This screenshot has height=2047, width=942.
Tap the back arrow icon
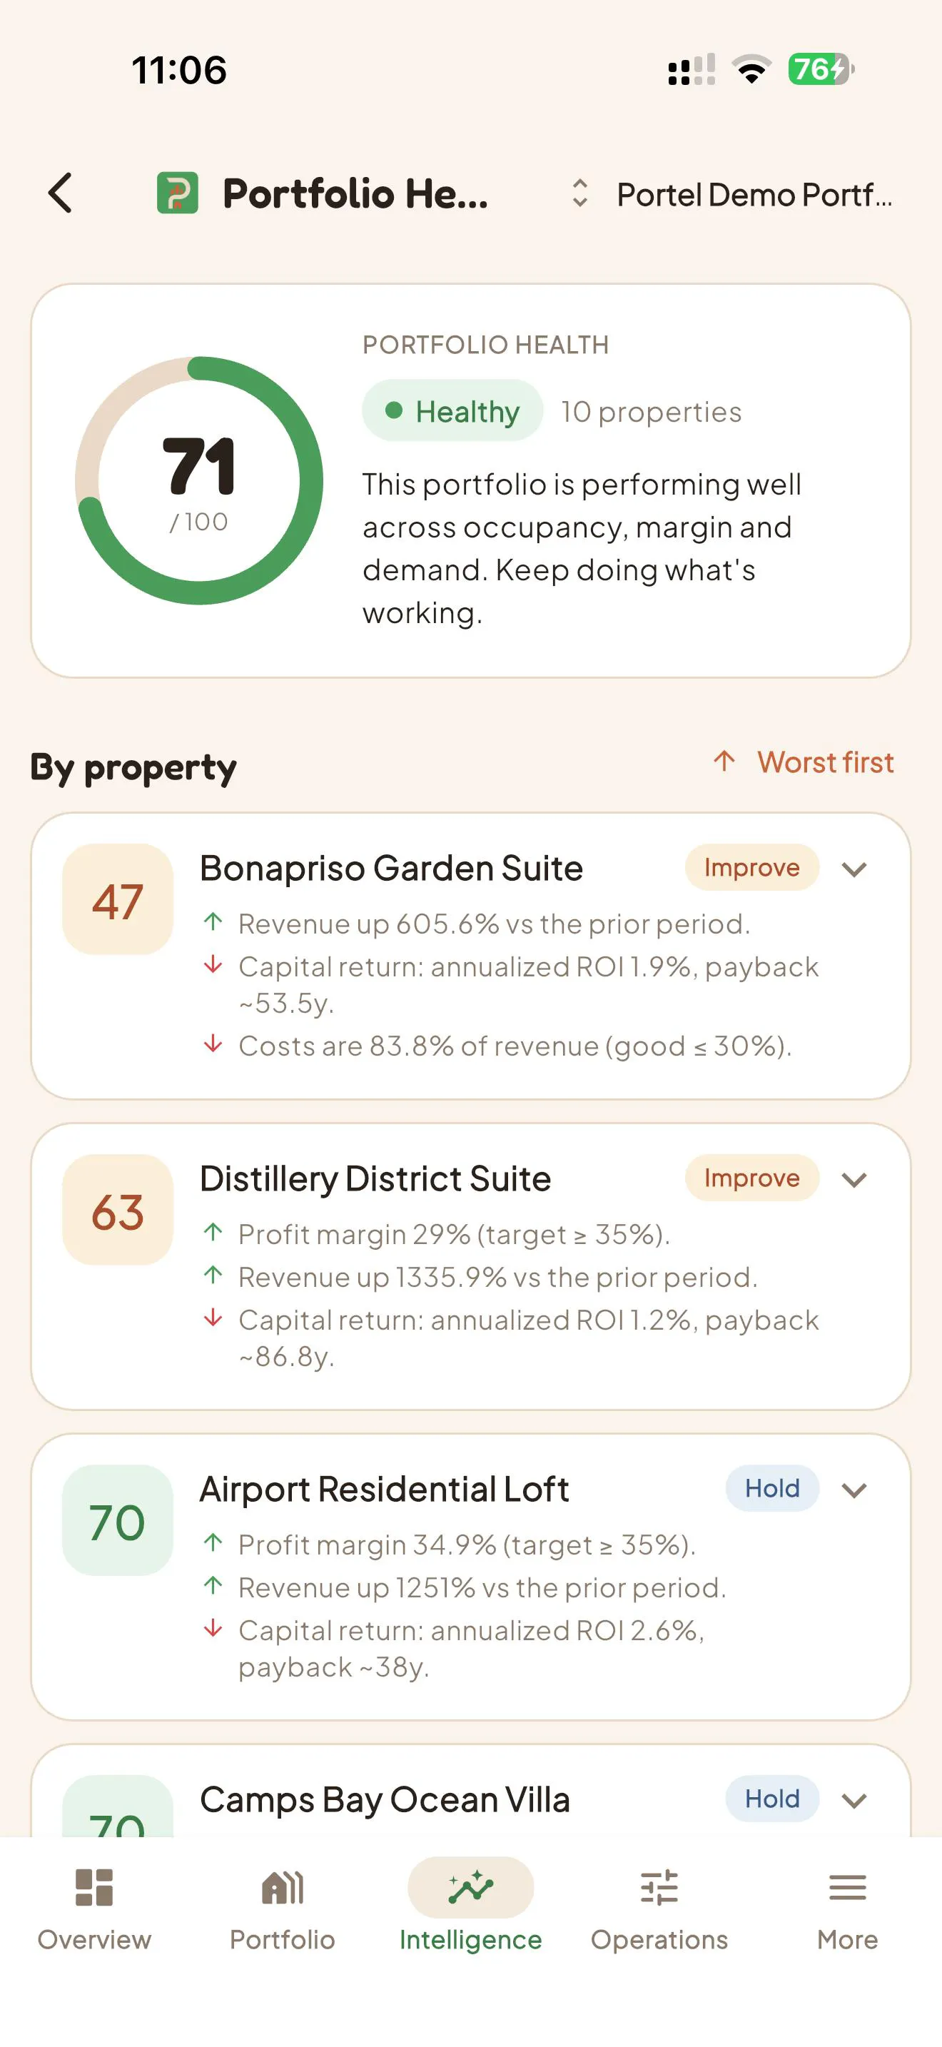(x=61, y=193)
